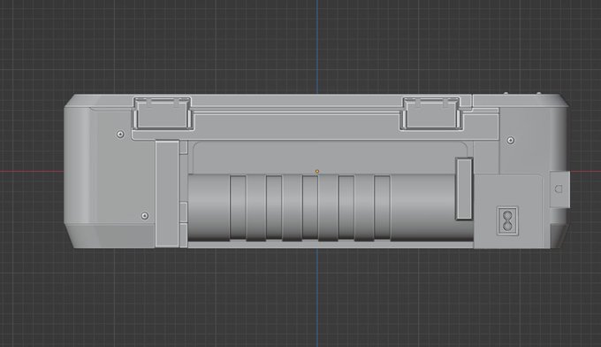
Task: Click the left hinge latch on the model
Action: 163,112
